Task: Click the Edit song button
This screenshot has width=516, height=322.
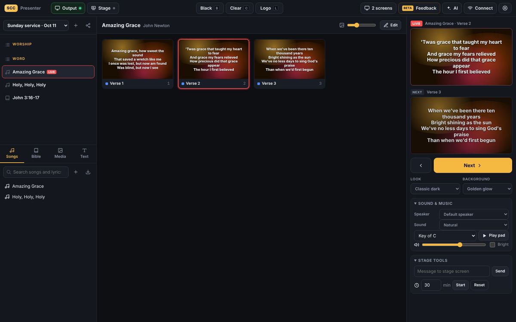Action: pyautogui.click(x=390, y=25)
